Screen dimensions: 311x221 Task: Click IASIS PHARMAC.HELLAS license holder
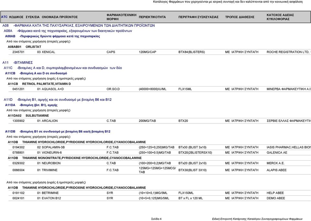point(288,147)
